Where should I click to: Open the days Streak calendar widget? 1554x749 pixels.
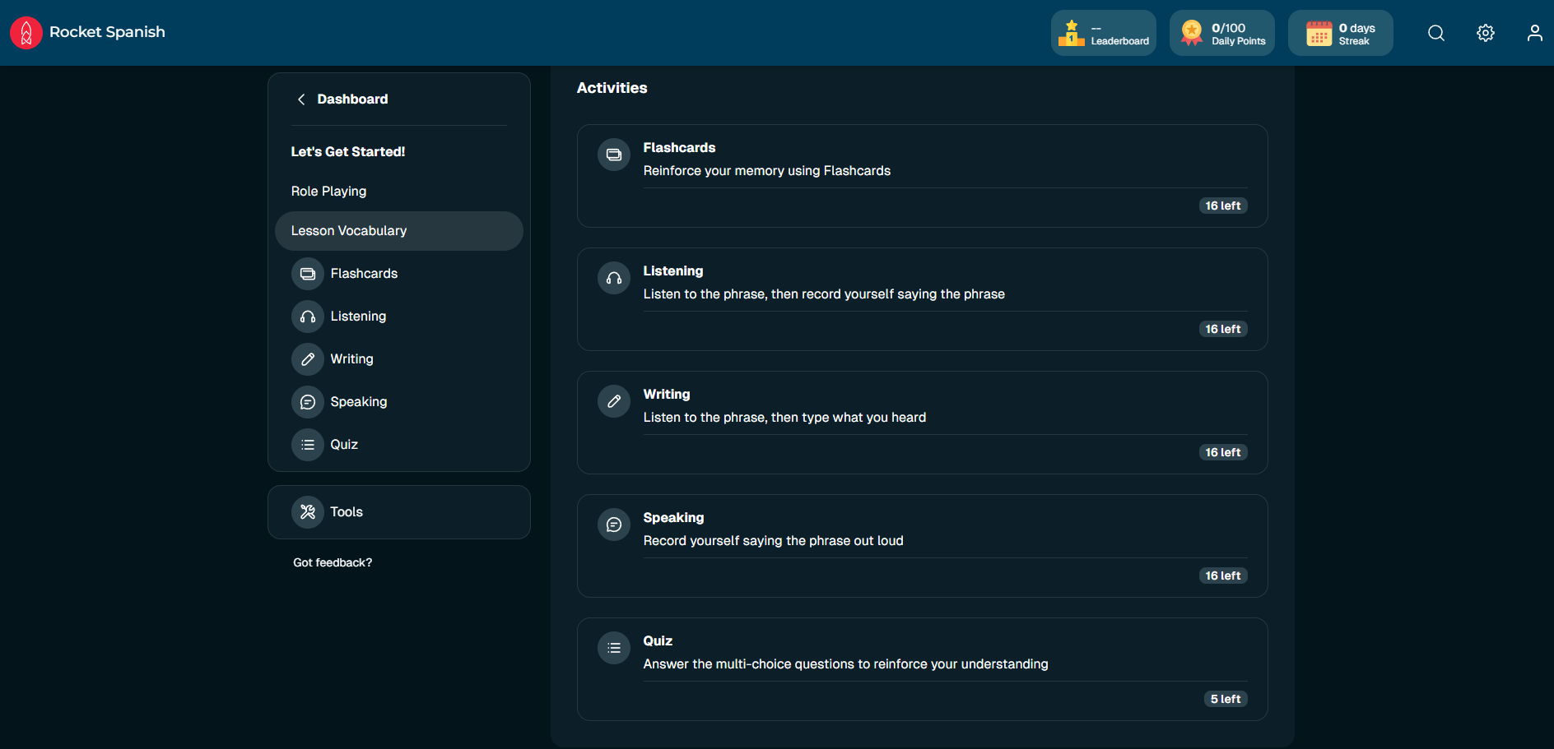(x=1340, y=33)
